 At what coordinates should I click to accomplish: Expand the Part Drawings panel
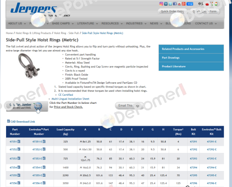(x=191, y=58)
